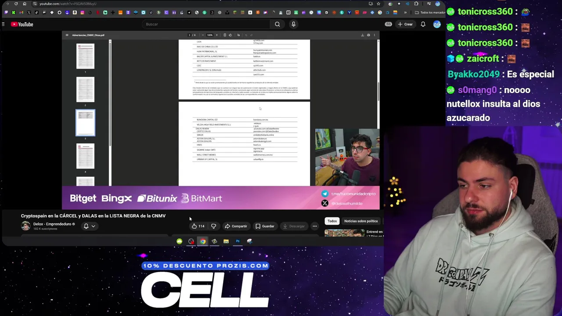This screenshot has width=562, height=316.
Task: Bookmark this page with the star icon
Action: (378, 4)
